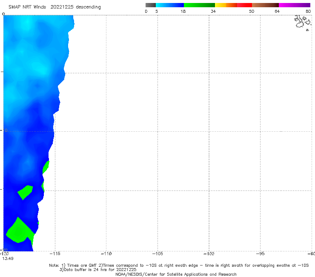Click the longitude label '-115'
315x277 pixels.
click(x=55, y=254)
